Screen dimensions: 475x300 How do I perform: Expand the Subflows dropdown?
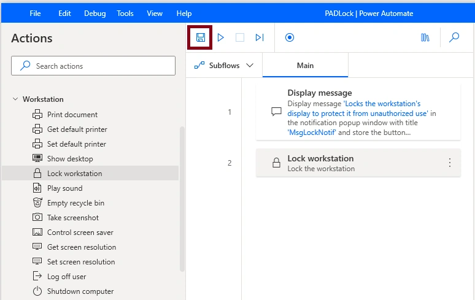pos(224,66)
